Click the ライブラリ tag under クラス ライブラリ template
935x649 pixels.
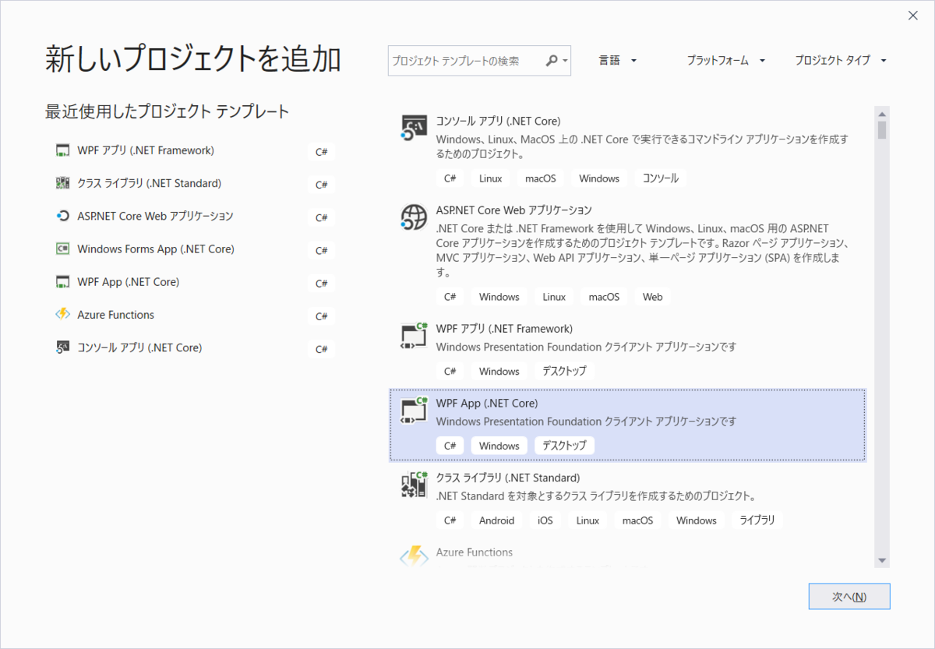757,520
